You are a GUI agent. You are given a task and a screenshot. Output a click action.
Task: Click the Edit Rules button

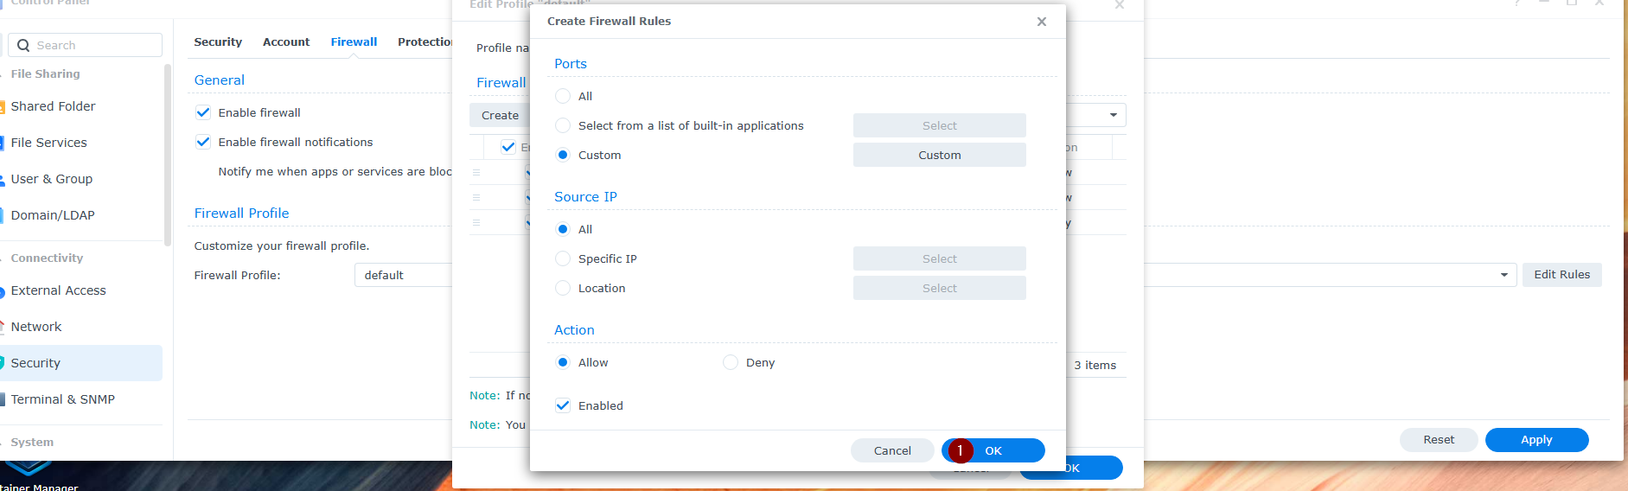[x=1561, y=275]
